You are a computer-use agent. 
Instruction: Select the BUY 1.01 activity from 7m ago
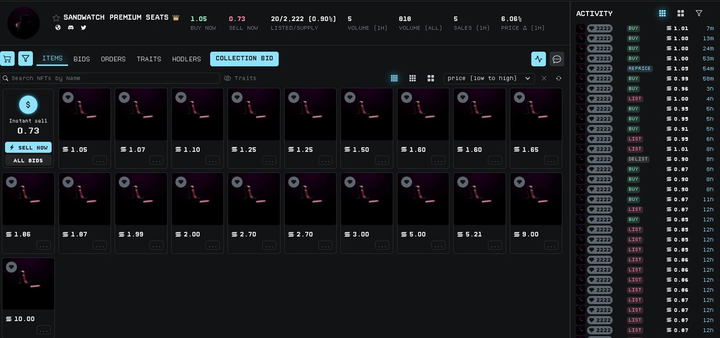646,28
